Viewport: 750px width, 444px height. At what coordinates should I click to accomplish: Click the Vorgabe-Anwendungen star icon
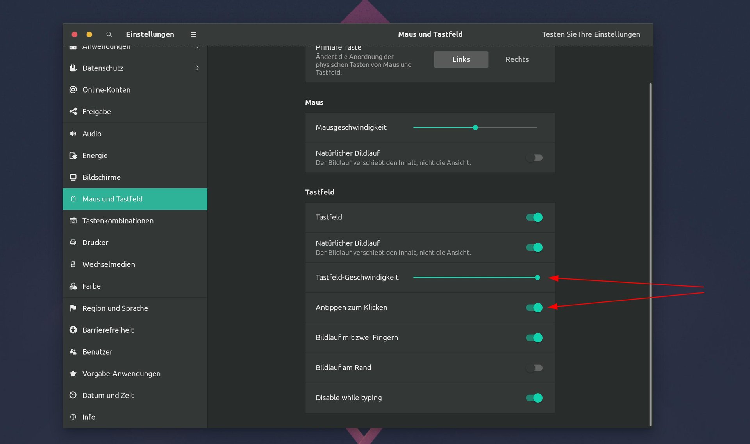(73, 374)
